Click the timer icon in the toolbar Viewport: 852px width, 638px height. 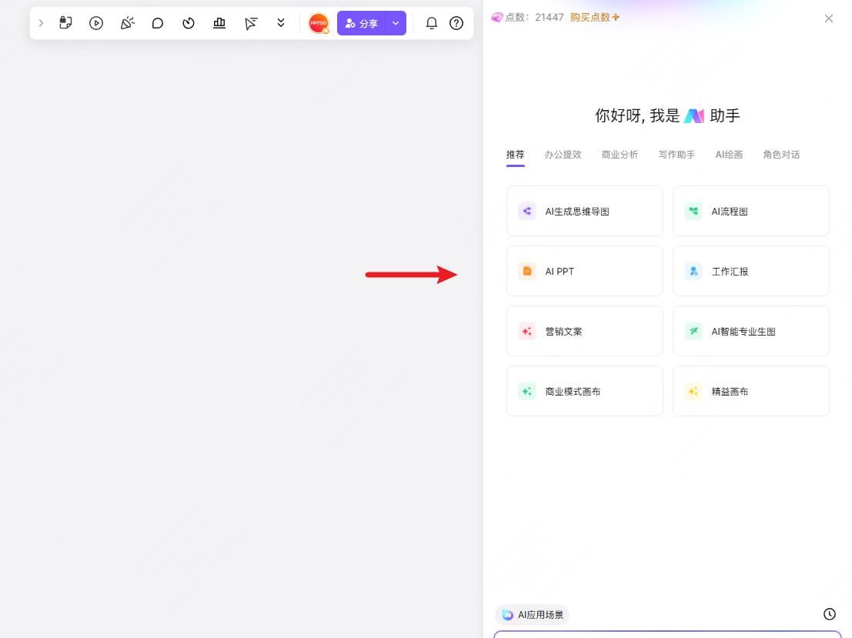click(x=188, y=23)
